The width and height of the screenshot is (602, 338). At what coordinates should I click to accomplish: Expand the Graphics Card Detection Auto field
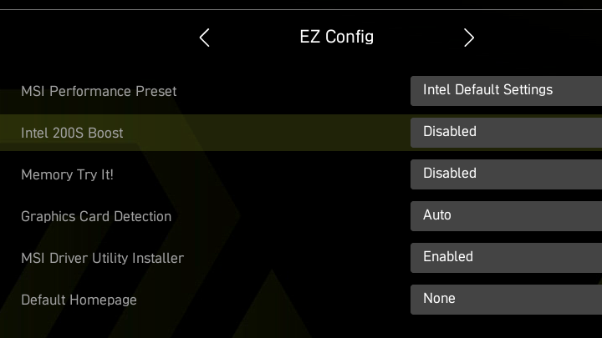[x=506, y=216]
